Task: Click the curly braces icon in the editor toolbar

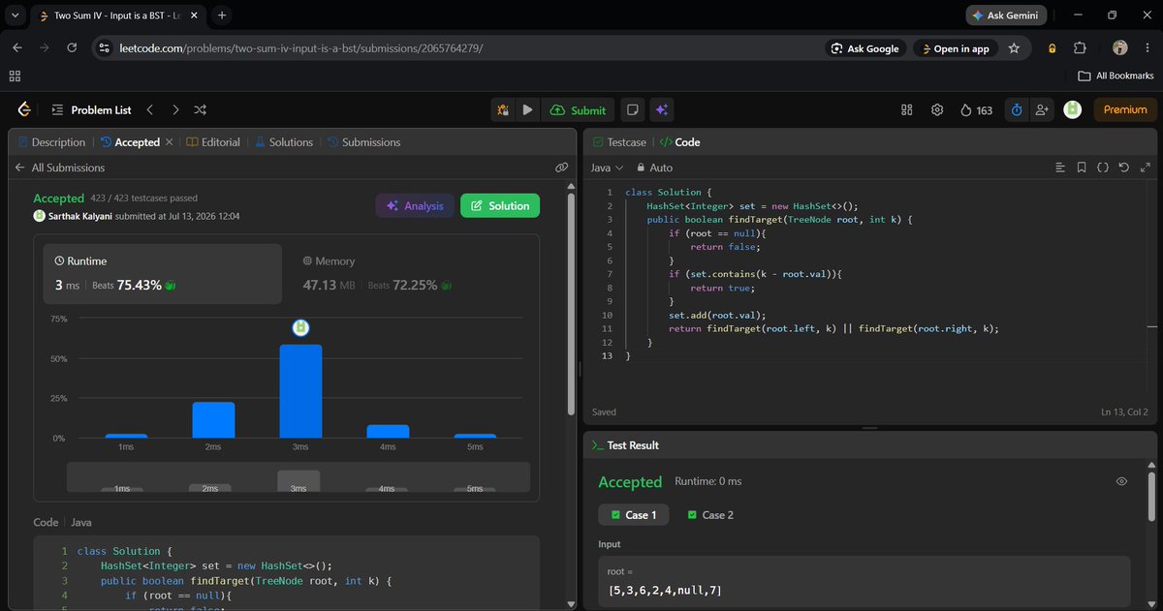Action: point(1103,168)
